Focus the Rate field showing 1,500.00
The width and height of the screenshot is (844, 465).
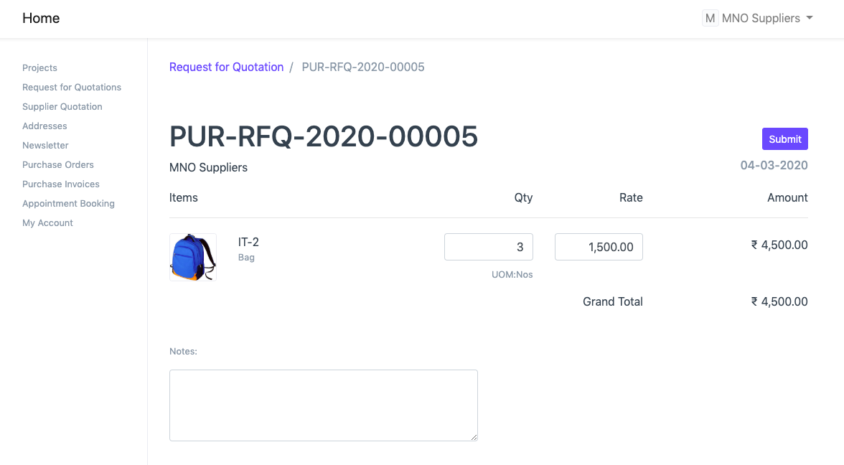[x=599, y=247]
